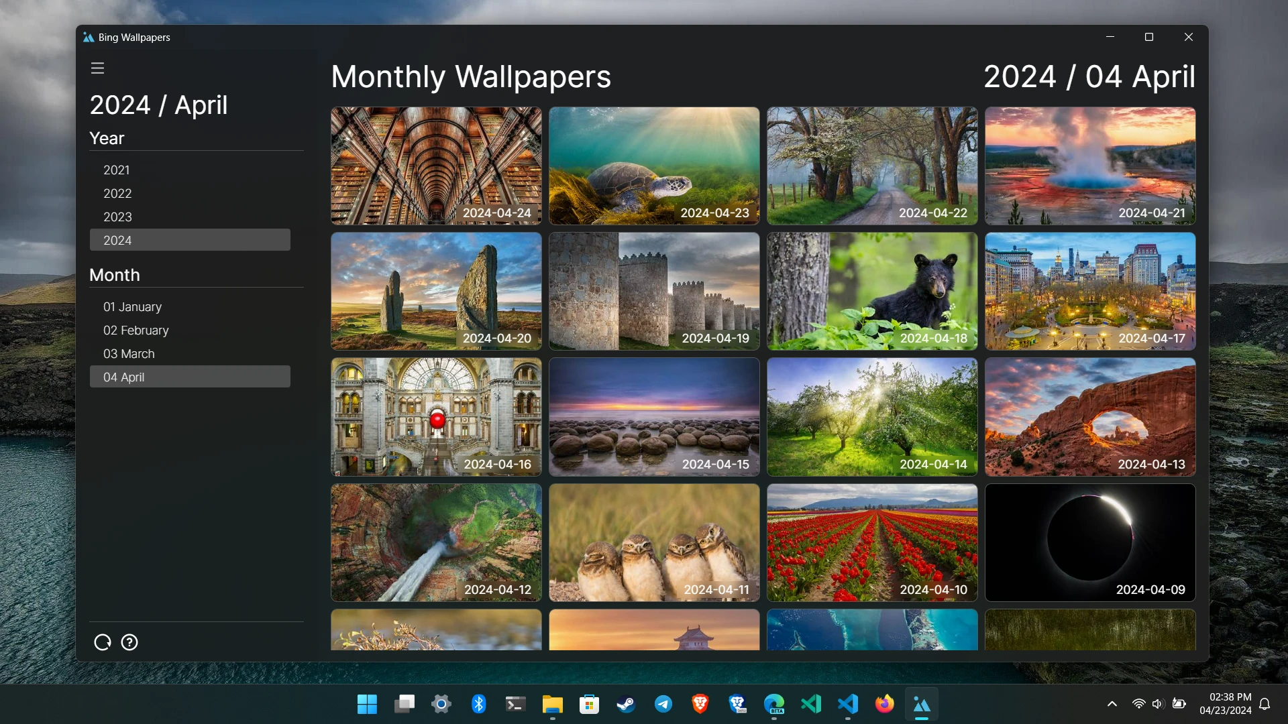Open the 2024-04-18 black bear wallpaper
The image size is (1288, 724).
click(x=872, y=291)
